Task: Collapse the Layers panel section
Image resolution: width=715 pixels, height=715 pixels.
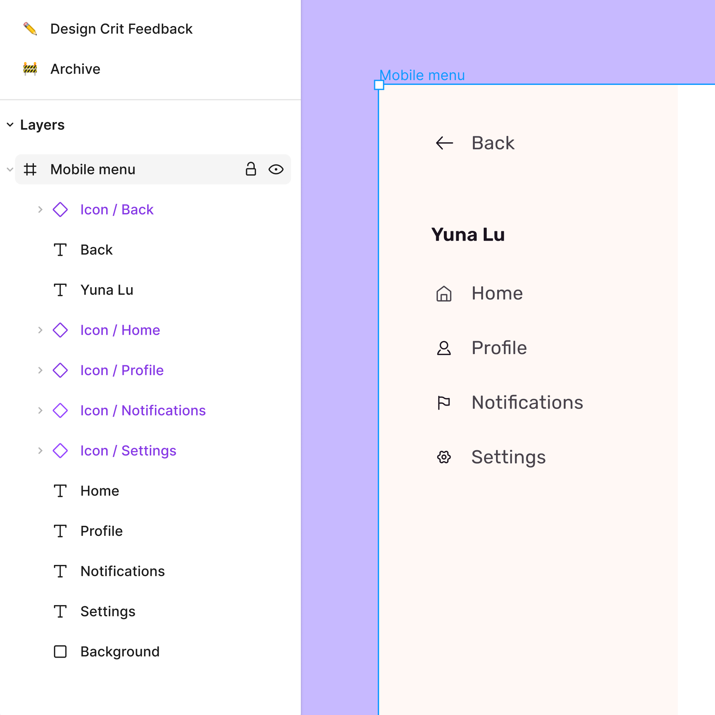Action: [x=10, y=125]
